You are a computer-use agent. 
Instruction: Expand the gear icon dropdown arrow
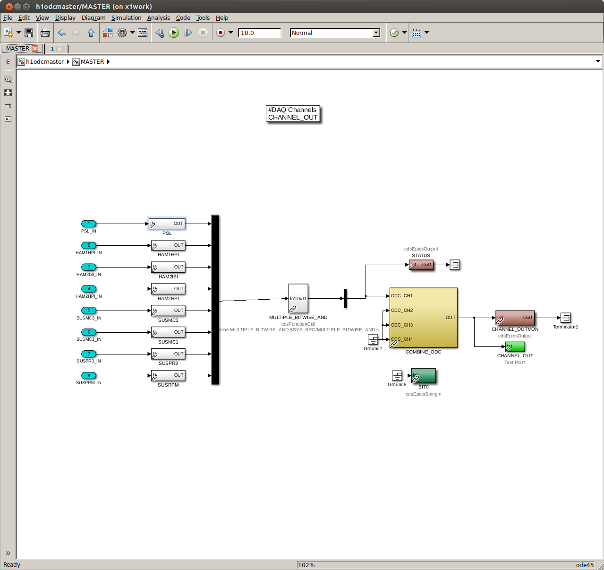coord(132,33)
